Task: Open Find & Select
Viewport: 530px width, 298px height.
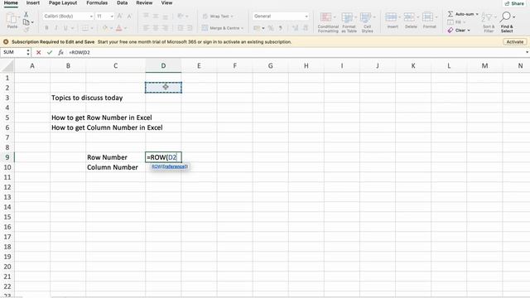Action: [507, 22]
